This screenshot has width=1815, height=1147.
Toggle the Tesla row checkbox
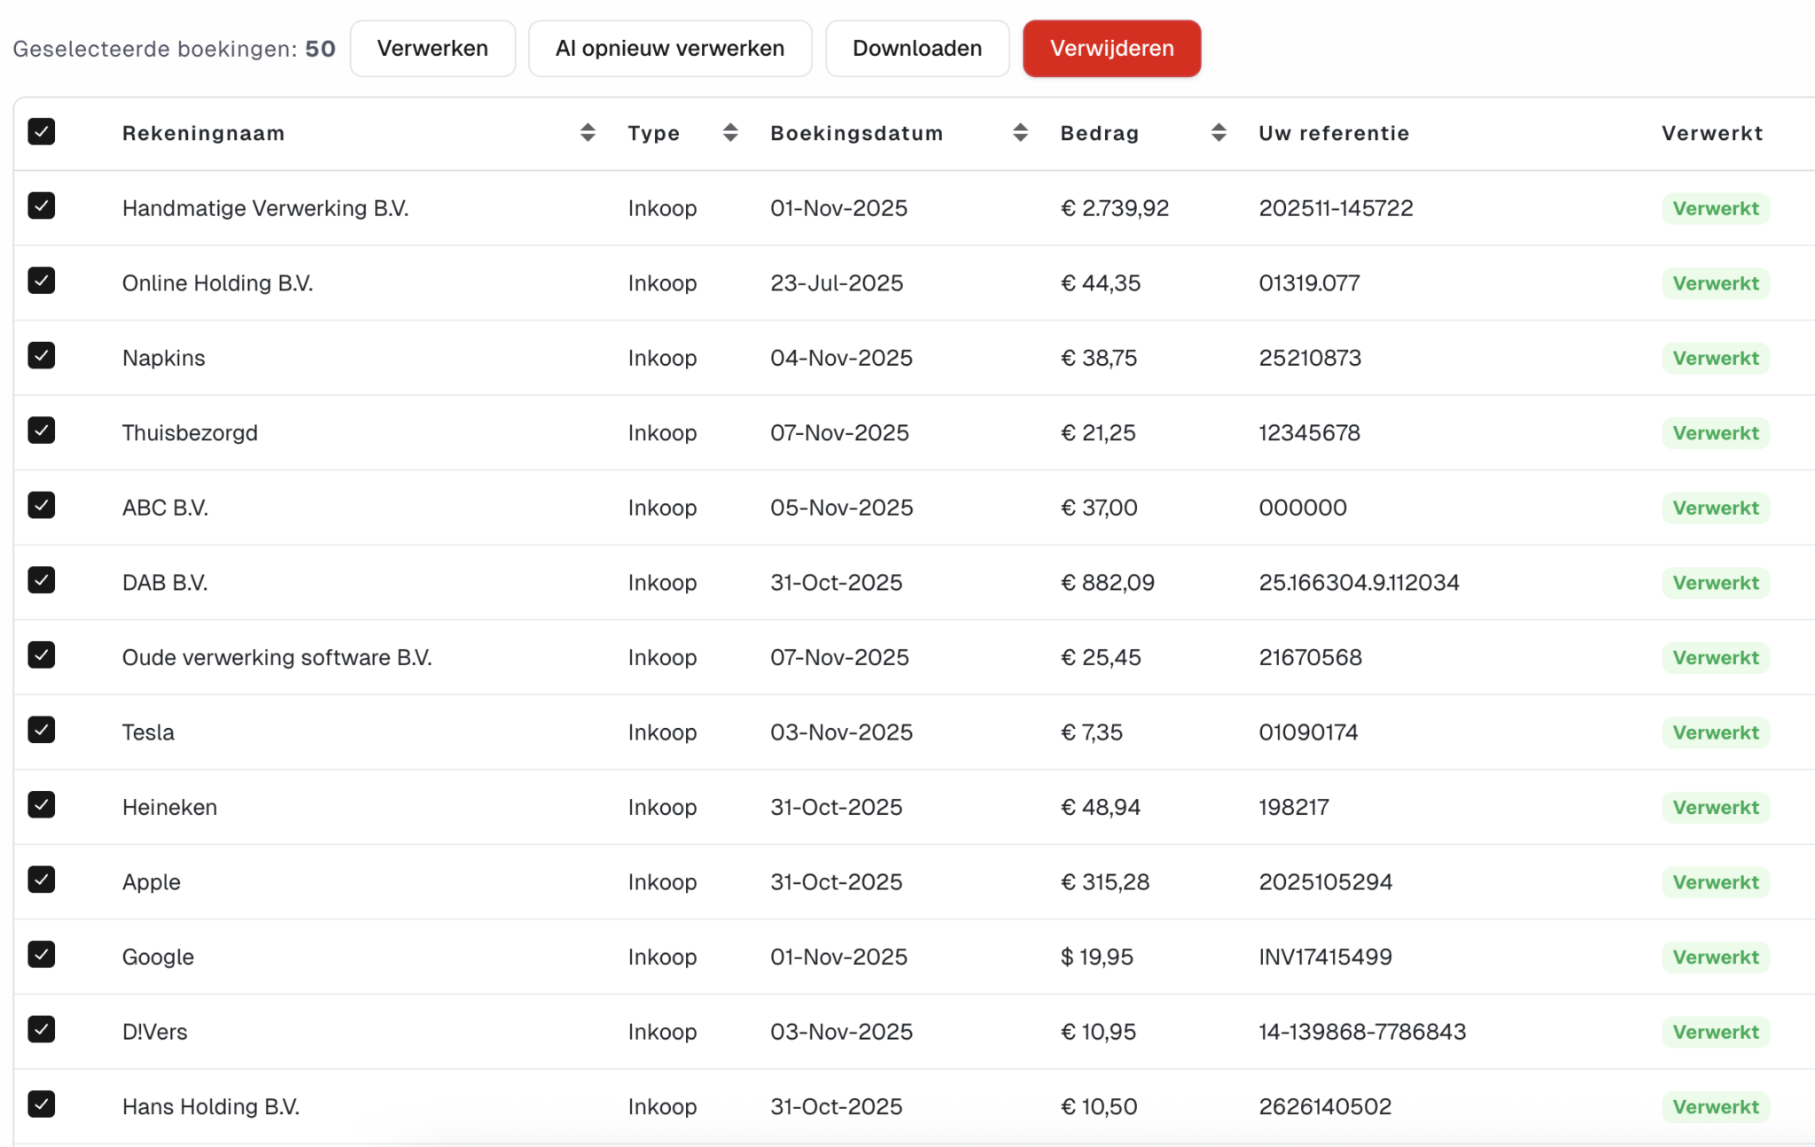42,730
